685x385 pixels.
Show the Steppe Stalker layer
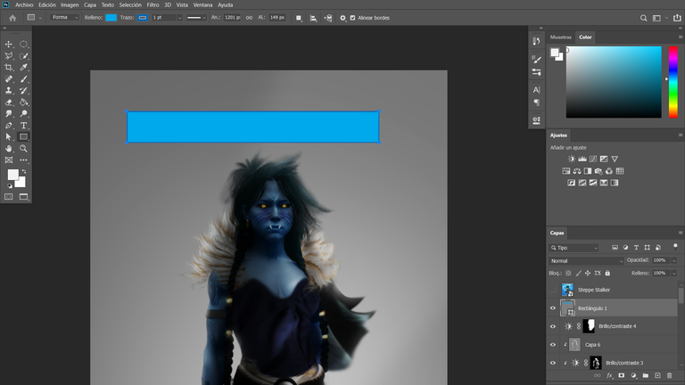pyautogui.click(x=553, y=290)
